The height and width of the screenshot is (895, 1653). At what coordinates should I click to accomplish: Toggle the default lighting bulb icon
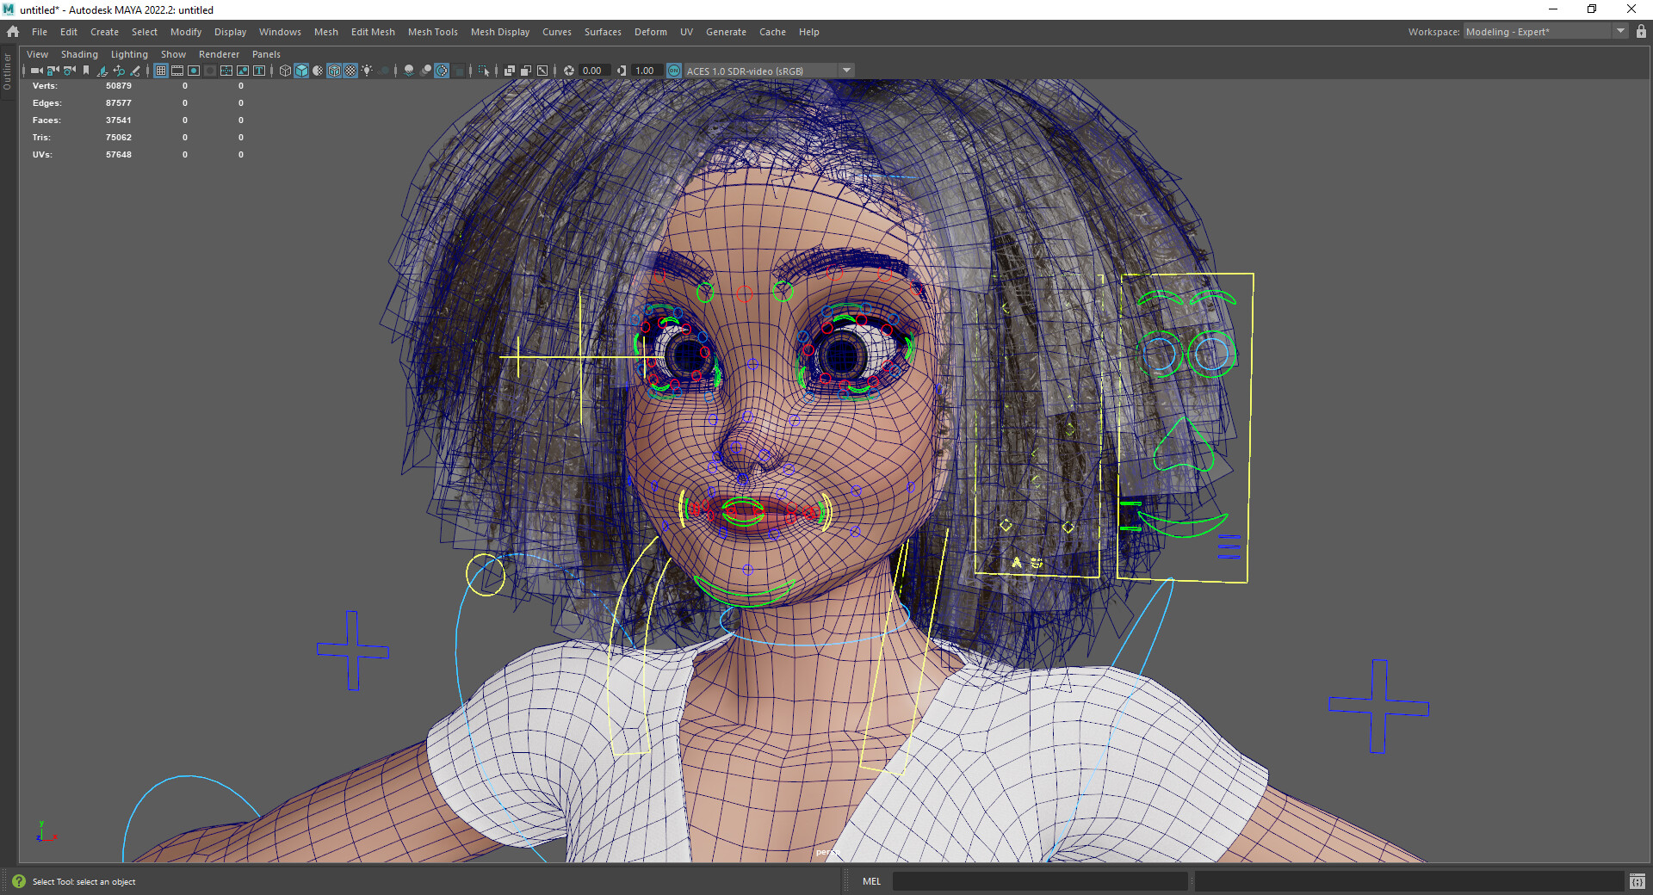366,71
